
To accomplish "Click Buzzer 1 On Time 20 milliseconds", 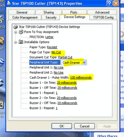I will click(x=67, y=83).
